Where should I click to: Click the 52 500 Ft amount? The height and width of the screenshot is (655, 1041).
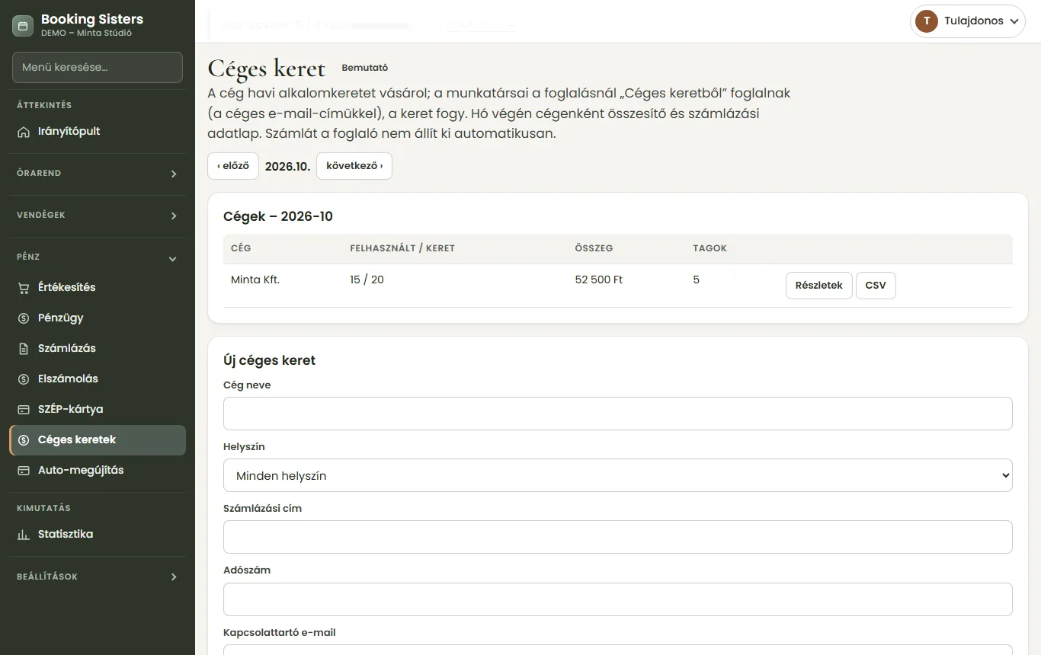(599, 280)
